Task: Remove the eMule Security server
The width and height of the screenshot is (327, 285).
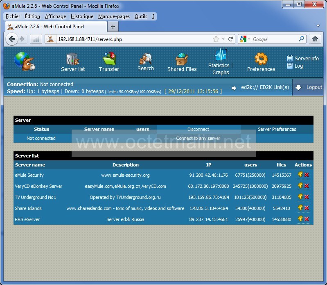Action: click(307, 175)
